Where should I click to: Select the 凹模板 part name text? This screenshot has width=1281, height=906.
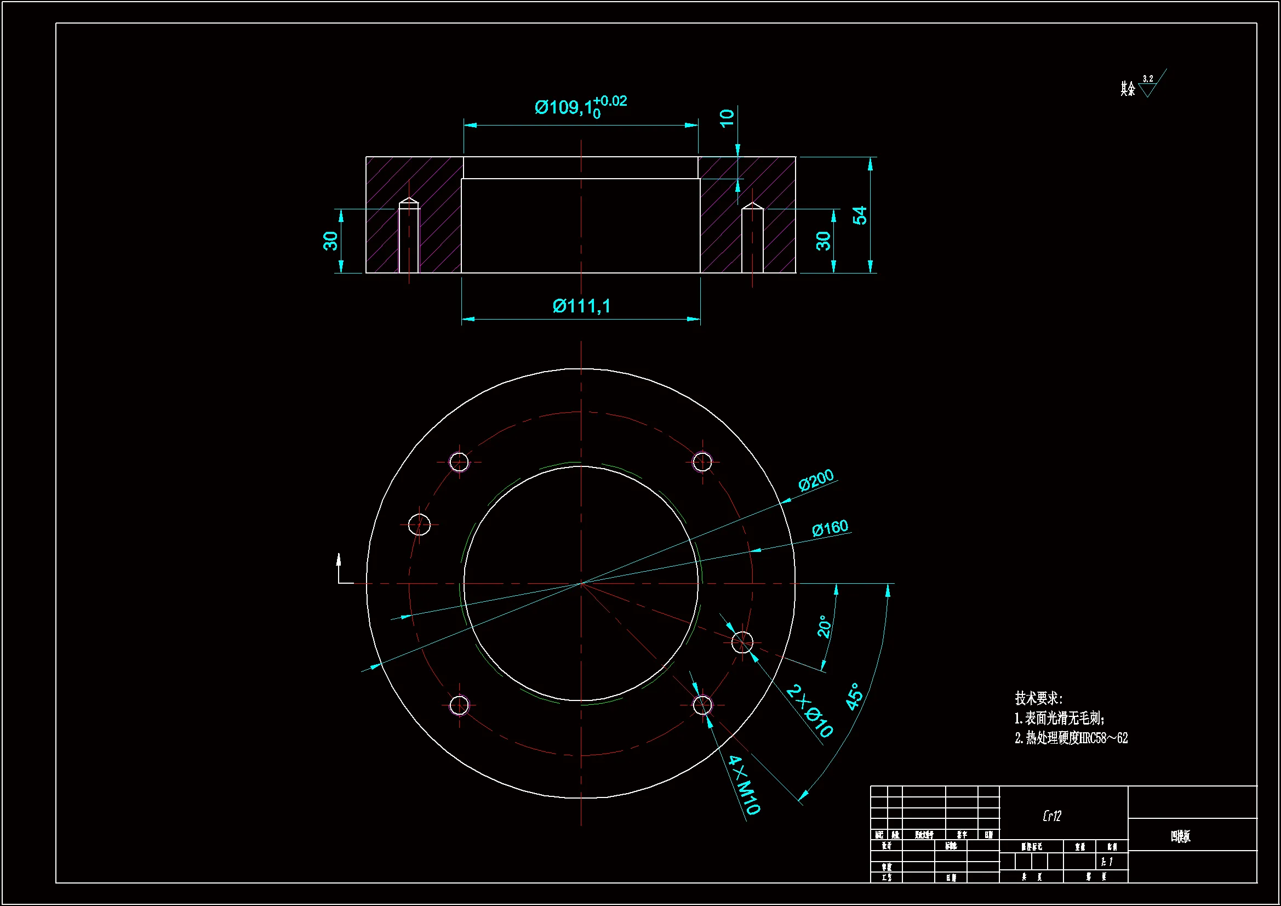[x=1180, y=836]
